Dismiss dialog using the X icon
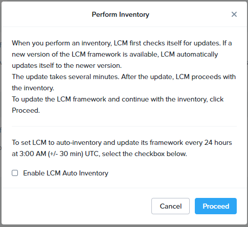The width and height of the screenshot is (248, 227). click(x=234, y=14)
